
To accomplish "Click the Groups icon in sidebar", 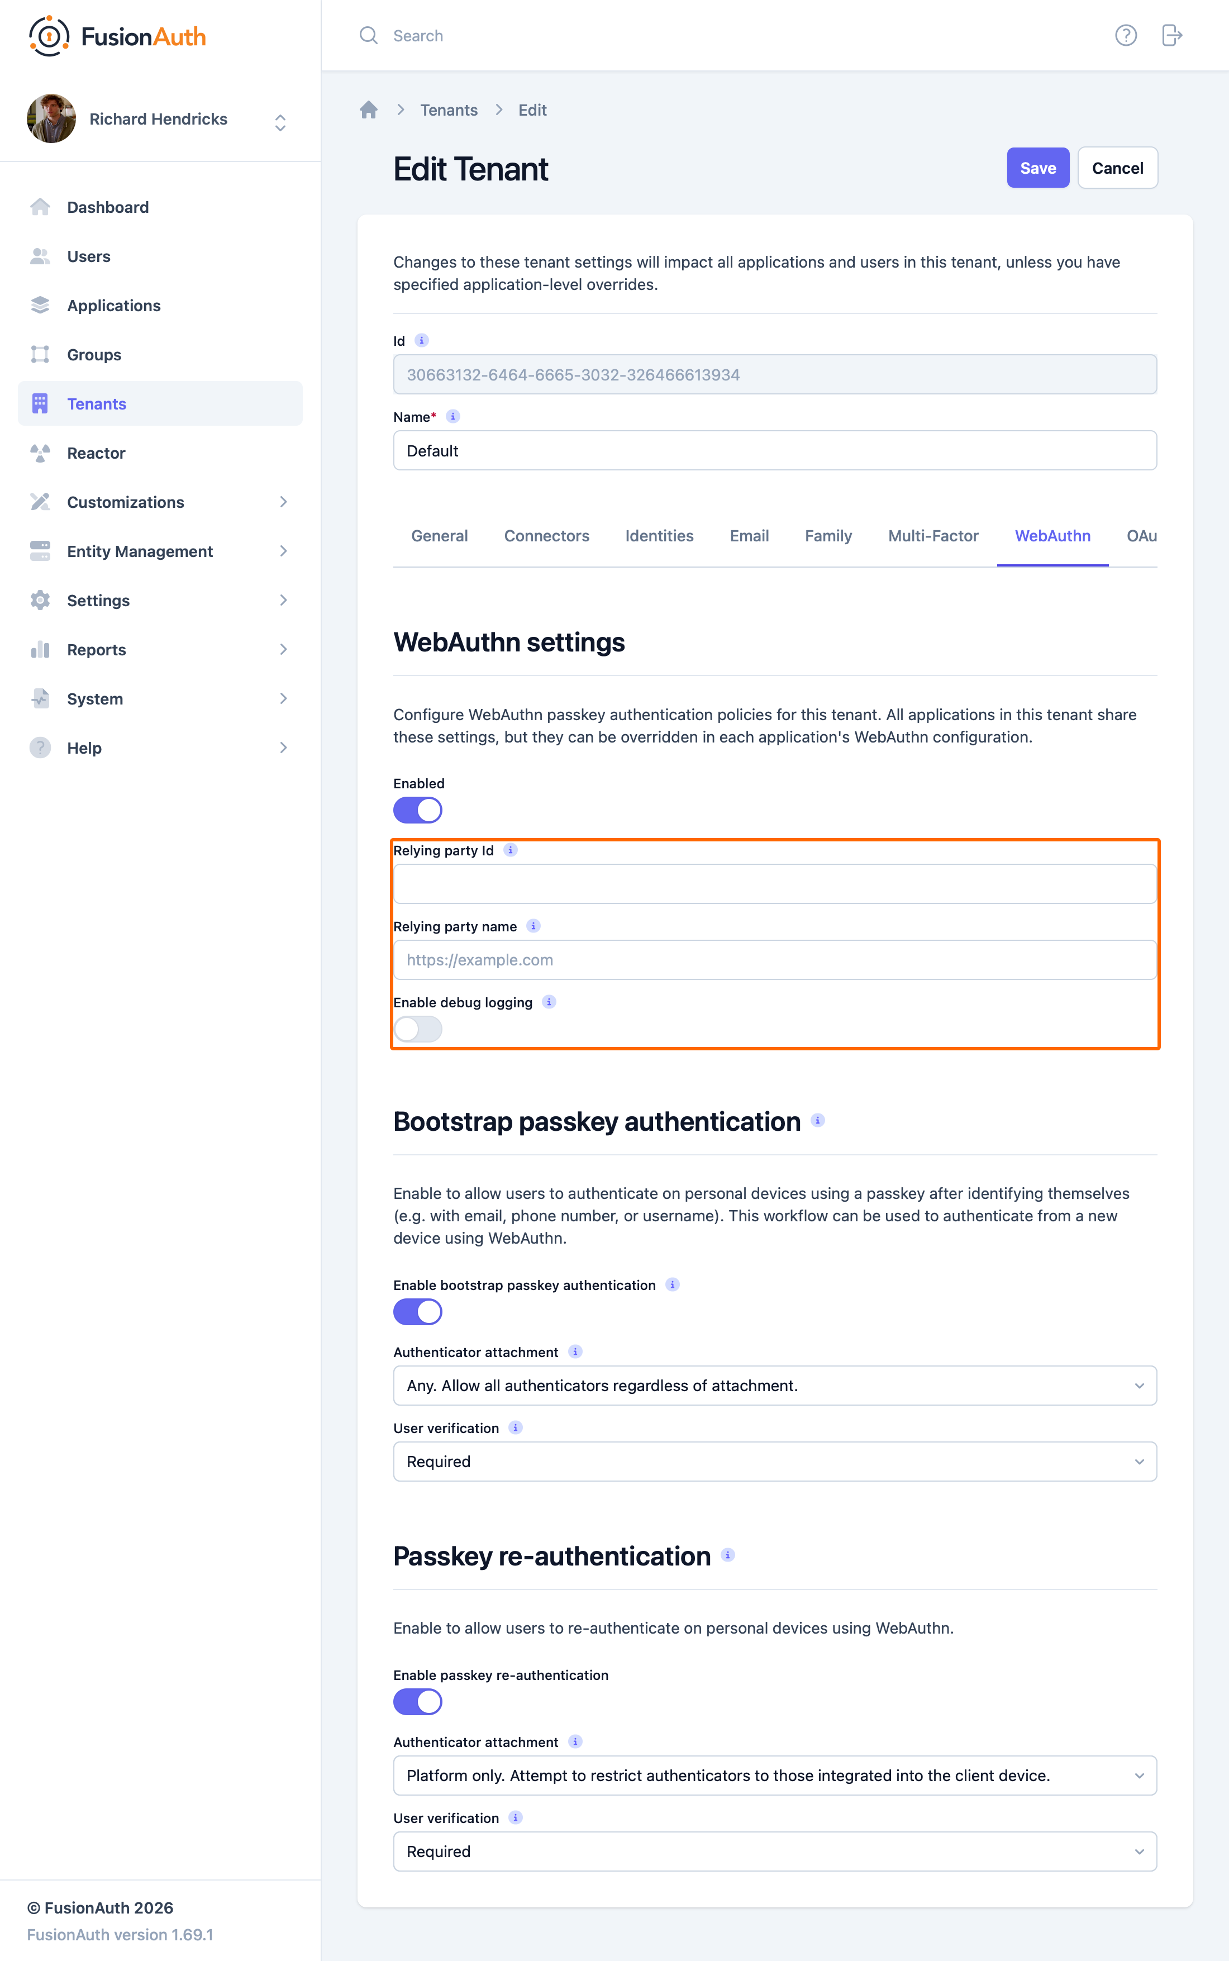I will [40, 354].
